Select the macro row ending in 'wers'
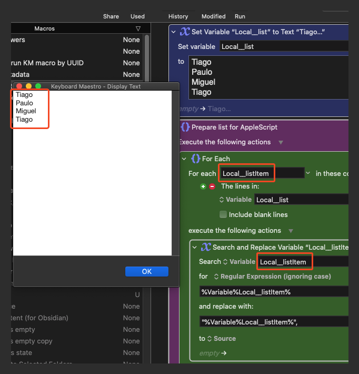 pos(77,40)
